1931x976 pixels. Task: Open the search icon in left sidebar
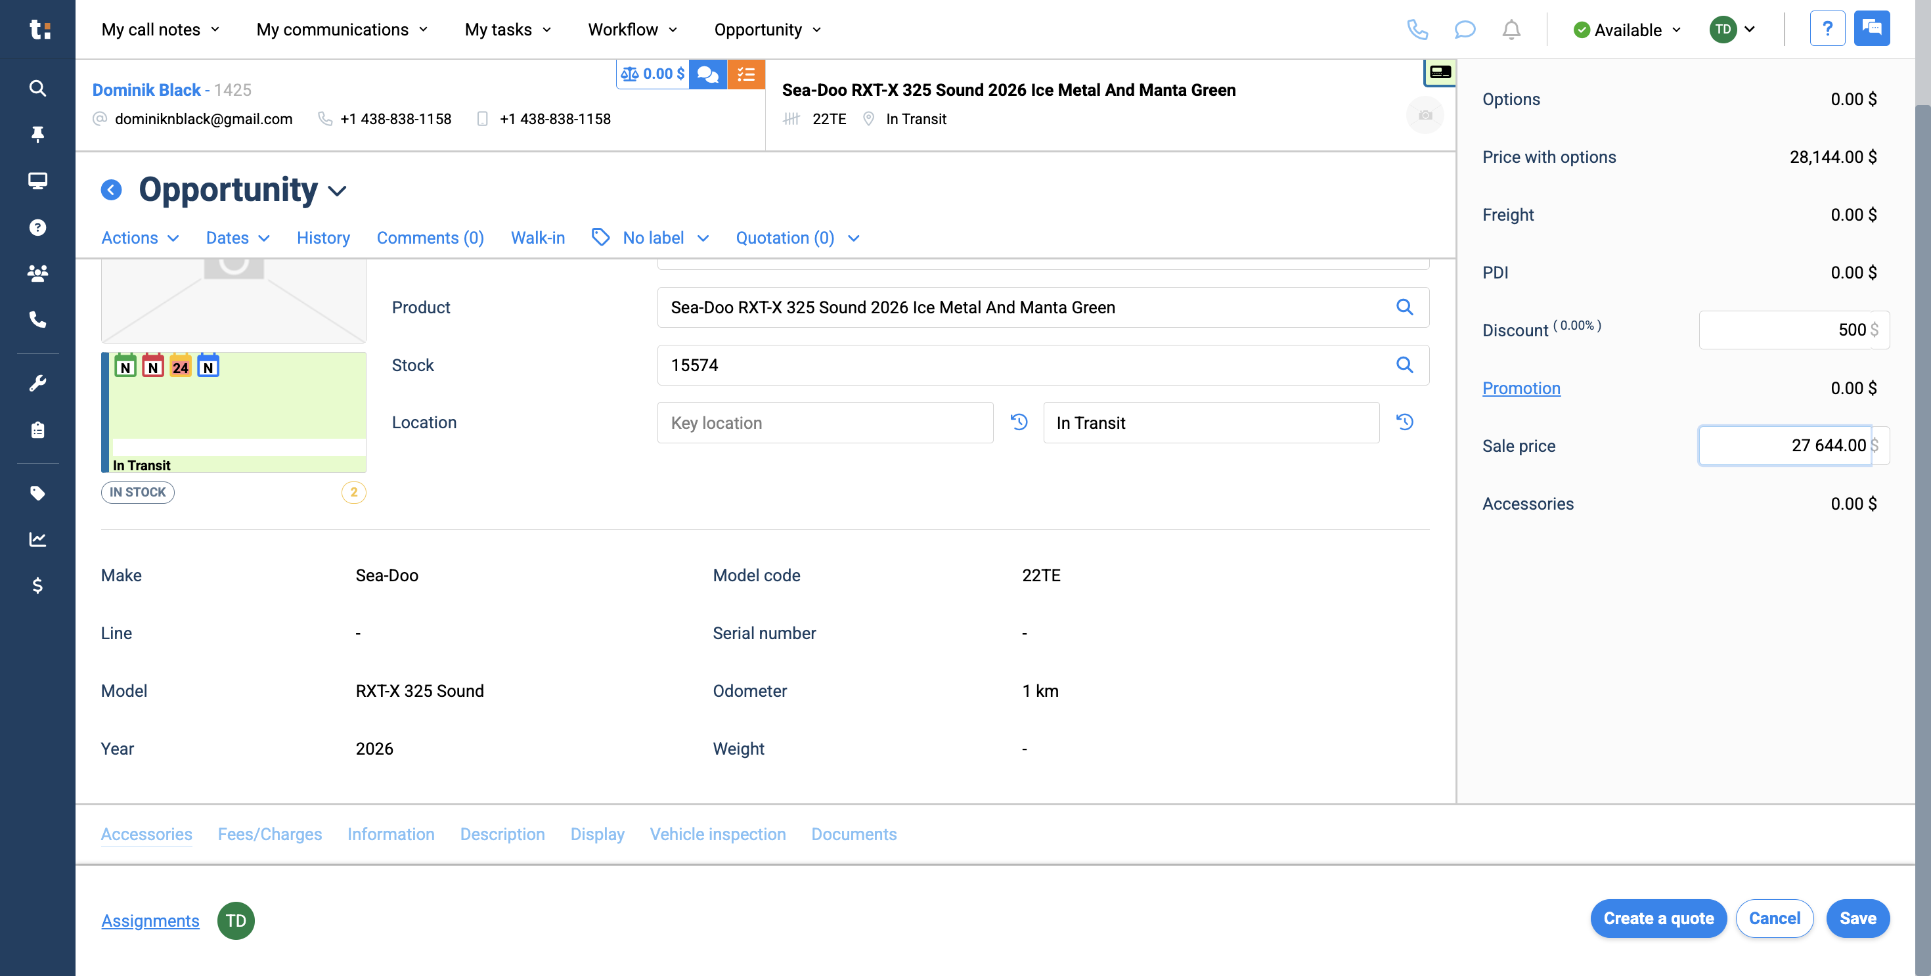[x=37, y=88]
